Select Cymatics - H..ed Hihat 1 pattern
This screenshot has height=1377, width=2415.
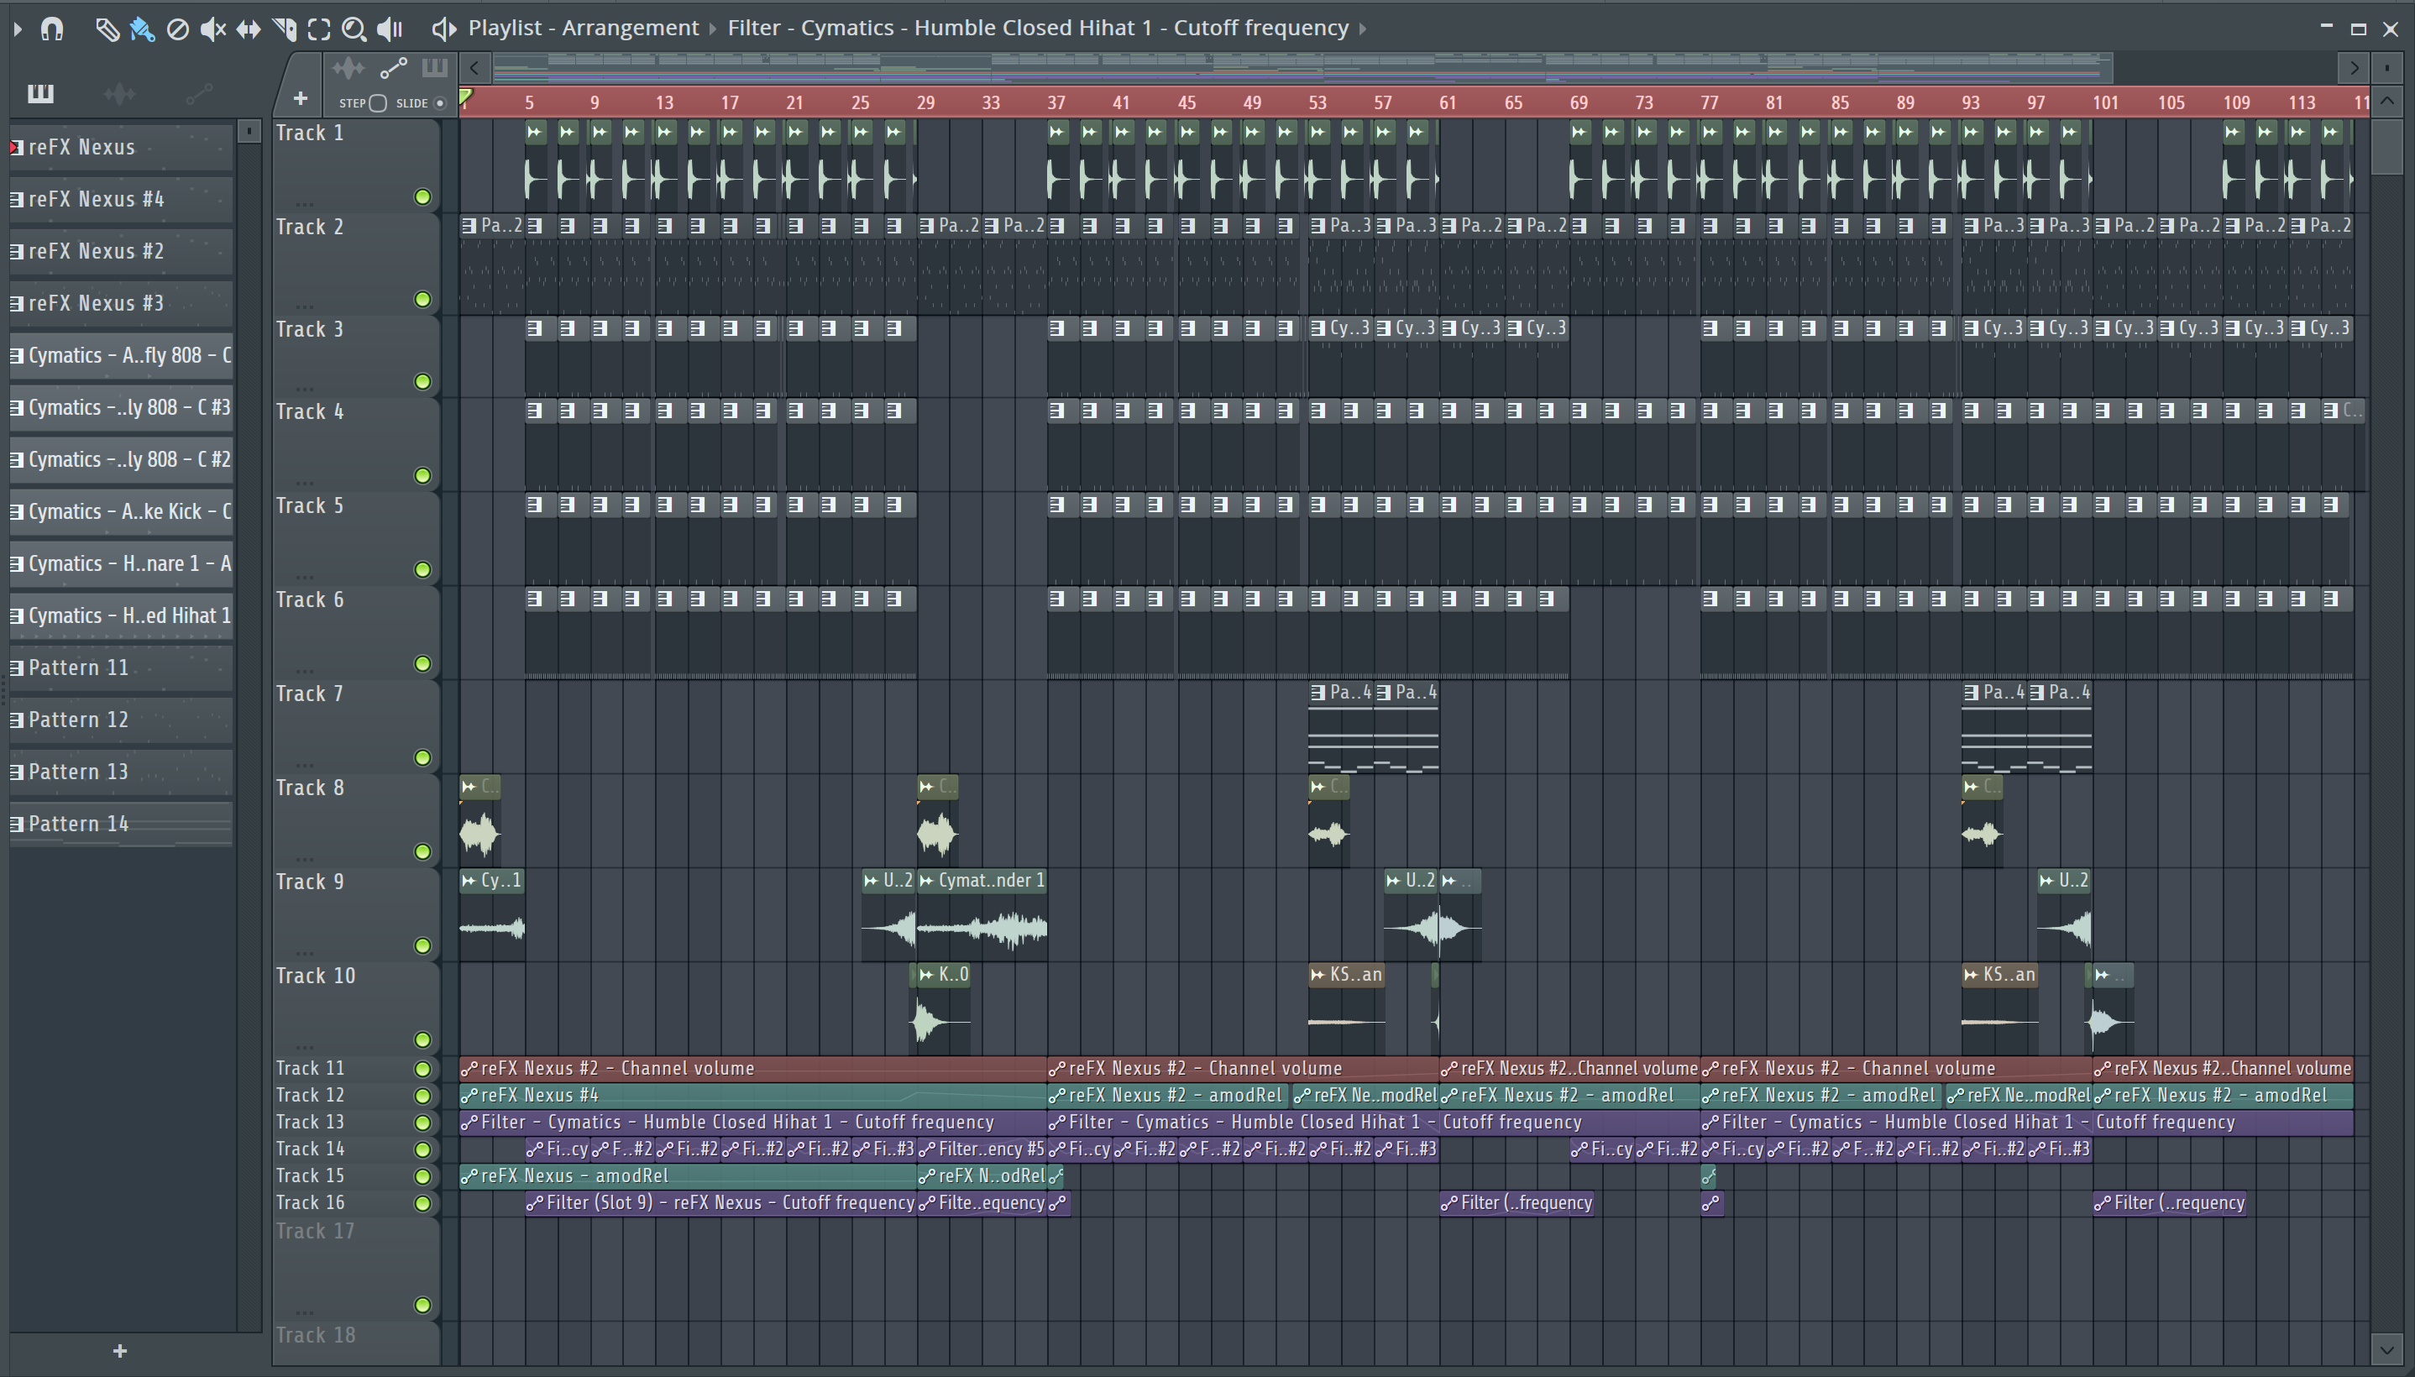[121, 615]
